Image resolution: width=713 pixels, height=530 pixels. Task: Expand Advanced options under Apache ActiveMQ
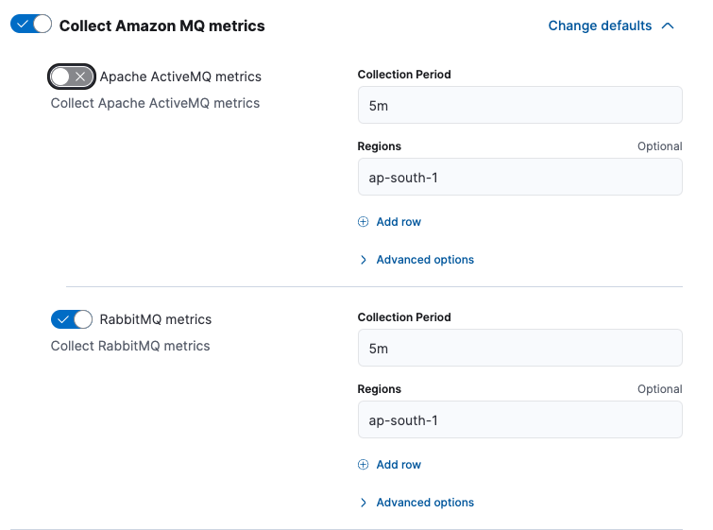(425, 260)
